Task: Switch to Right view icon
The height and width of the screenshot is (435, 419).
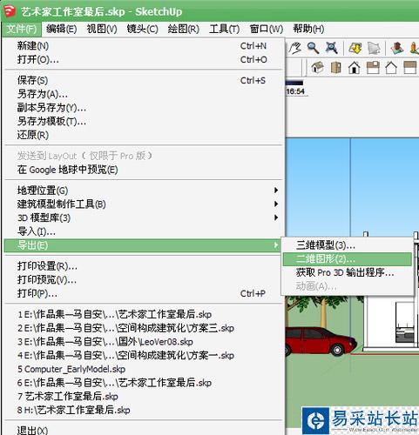Action: 373,68
